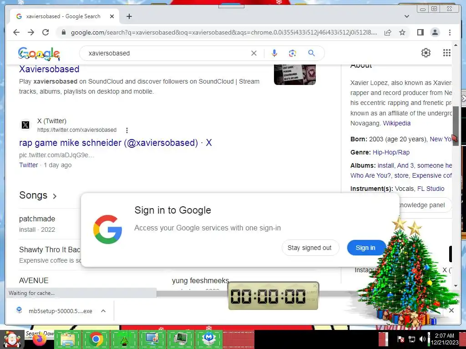Click the blue Sign in button
Screen dimensions: 466x349
tap(365, 248)
